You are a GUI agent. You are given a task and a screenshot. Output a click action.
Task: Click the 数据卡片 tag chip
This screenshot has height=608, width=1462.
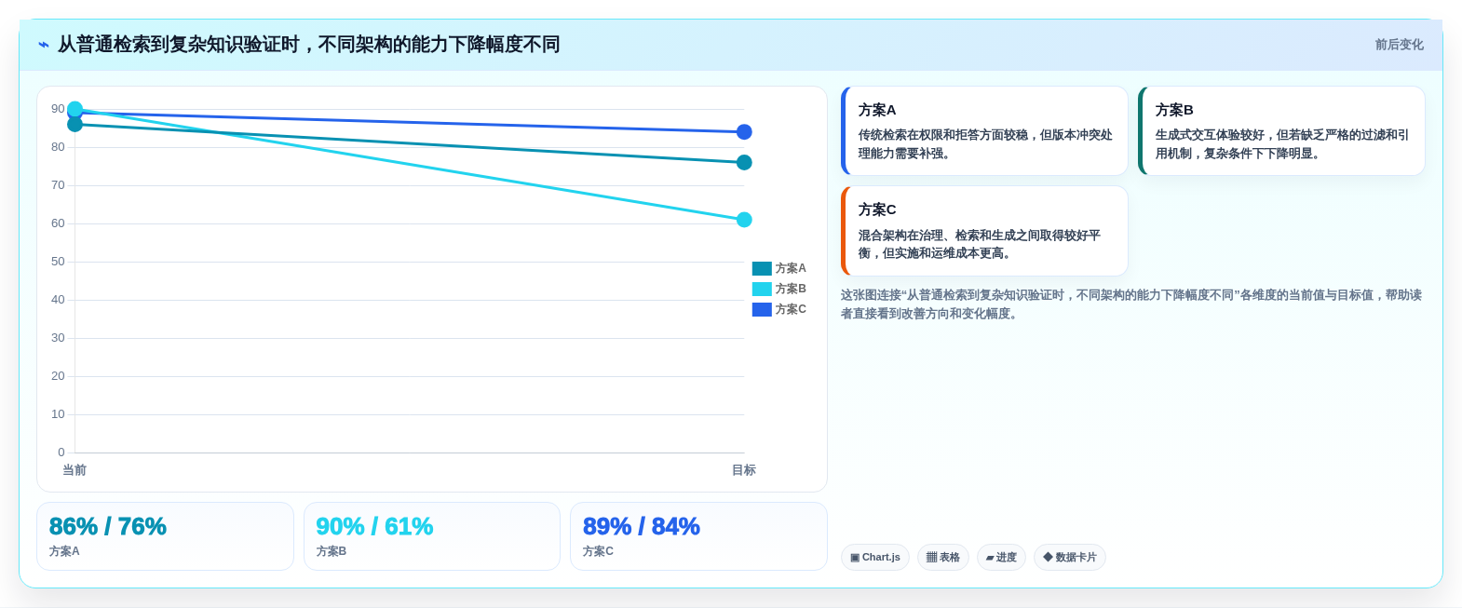pyautogui.click(x=1070, y=558)
